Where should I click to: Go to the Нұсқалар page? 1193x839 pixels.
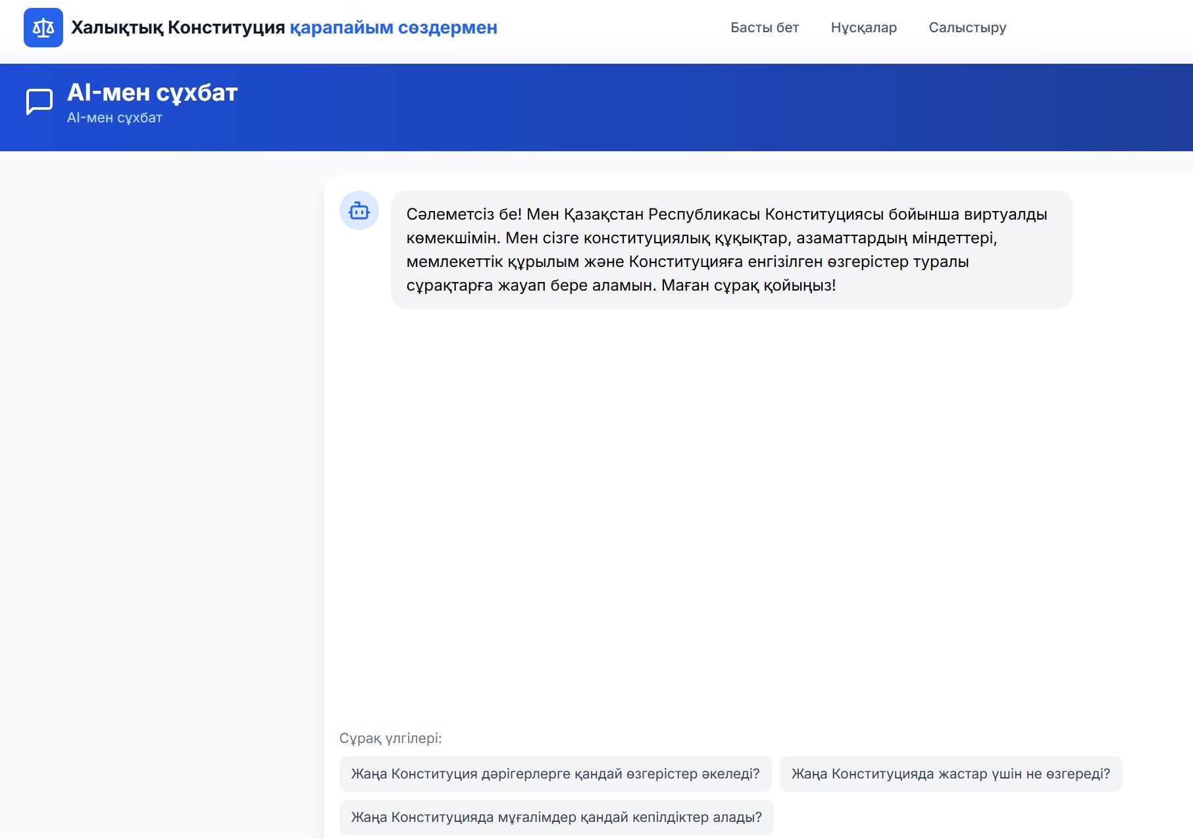[x=863, y=28]
